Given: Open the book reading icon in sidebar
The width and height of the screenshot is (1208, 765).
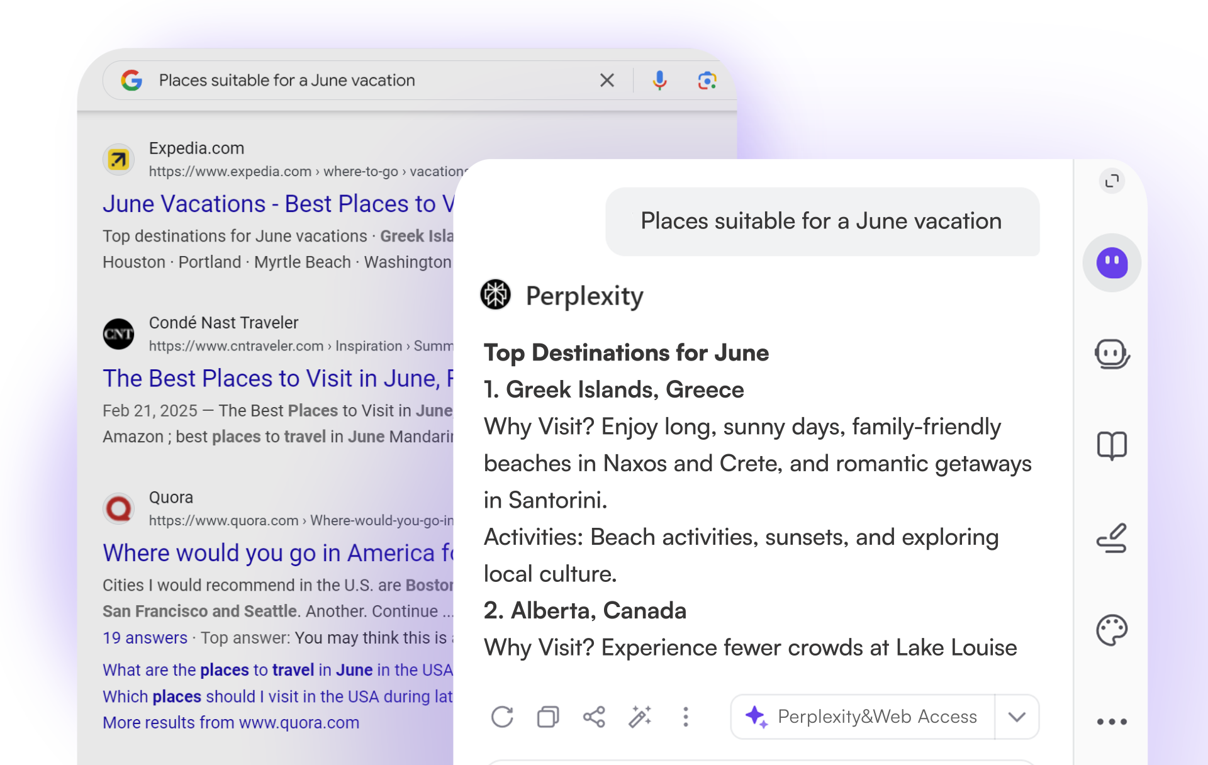Looking at the screenshot, I should click(1112, 446).
